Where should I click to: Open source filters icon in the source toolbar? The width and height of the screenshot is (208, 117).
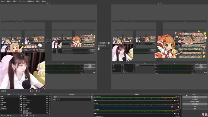point(38,91)
